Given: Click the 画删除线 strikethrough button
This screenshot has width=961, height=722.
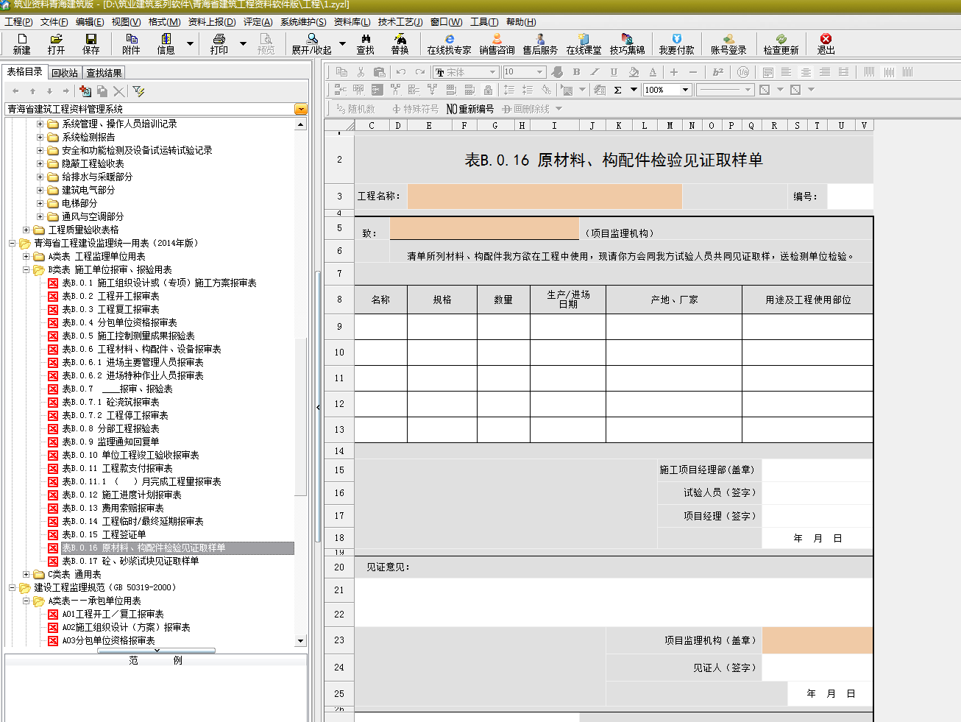Looking at the screenshot, I should [526, 109].
